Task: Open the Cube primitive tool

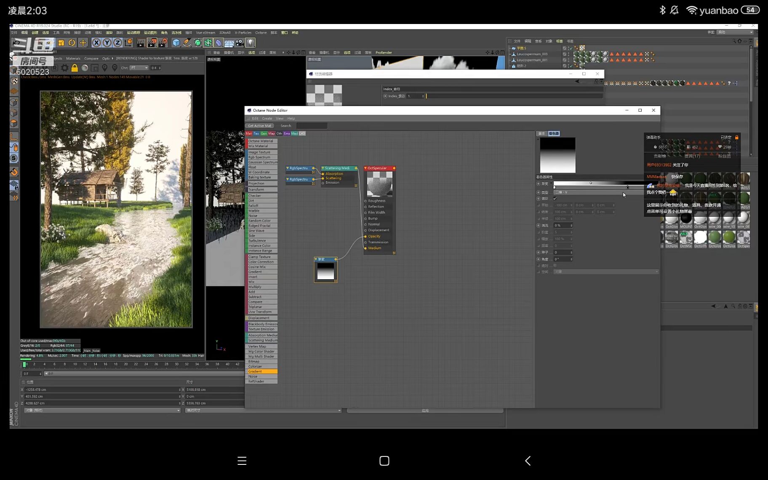Action: tap(176, 43)
